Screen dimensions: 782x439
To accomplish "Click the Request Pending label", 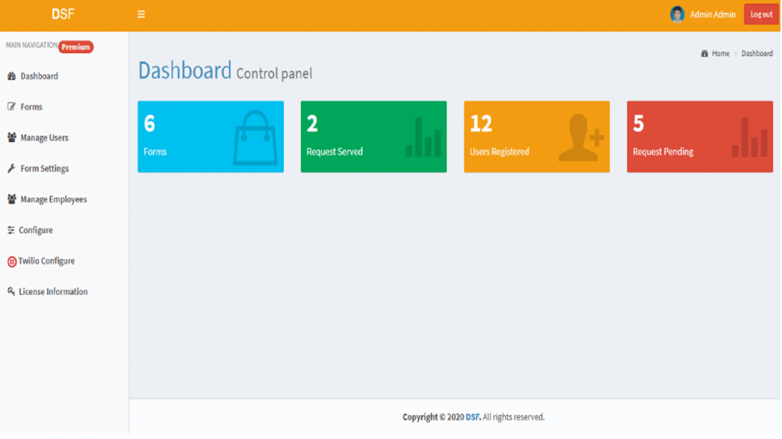I will 663,152.
